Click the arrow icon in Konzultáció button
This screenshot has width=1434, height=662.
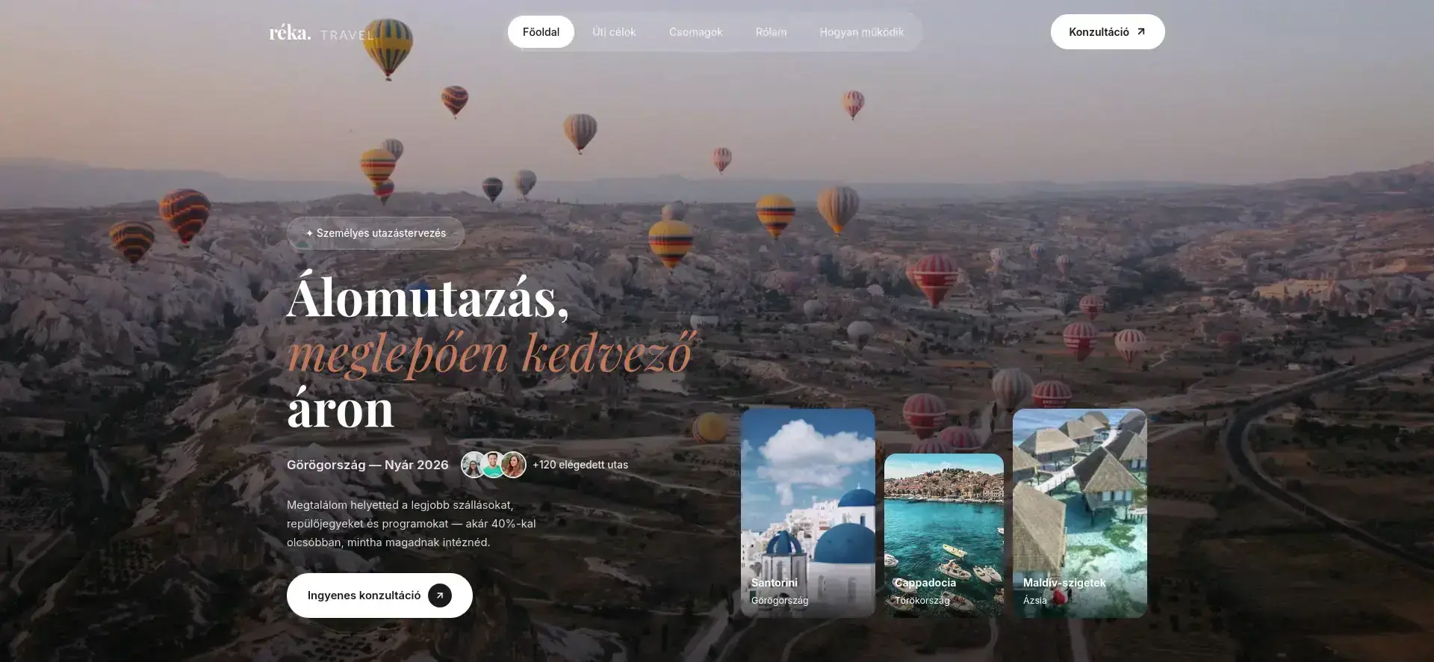(x=1140, y=31)
